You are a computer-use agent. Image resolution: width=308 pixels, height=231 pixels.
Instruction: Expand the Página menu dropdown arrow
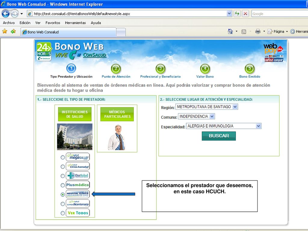click(287, 31)
